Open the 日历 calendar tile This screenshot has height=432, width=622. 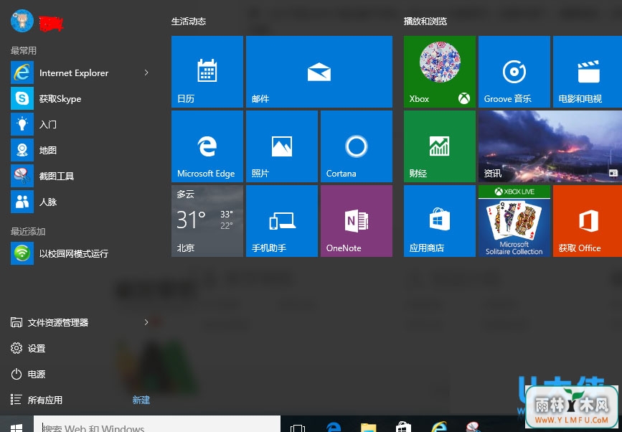[x=207, y=72]
